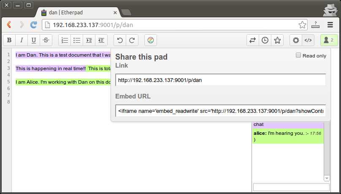Click the "Link" label
The height and width of the screenshot is (194, 341).
[x=122, y=66]
